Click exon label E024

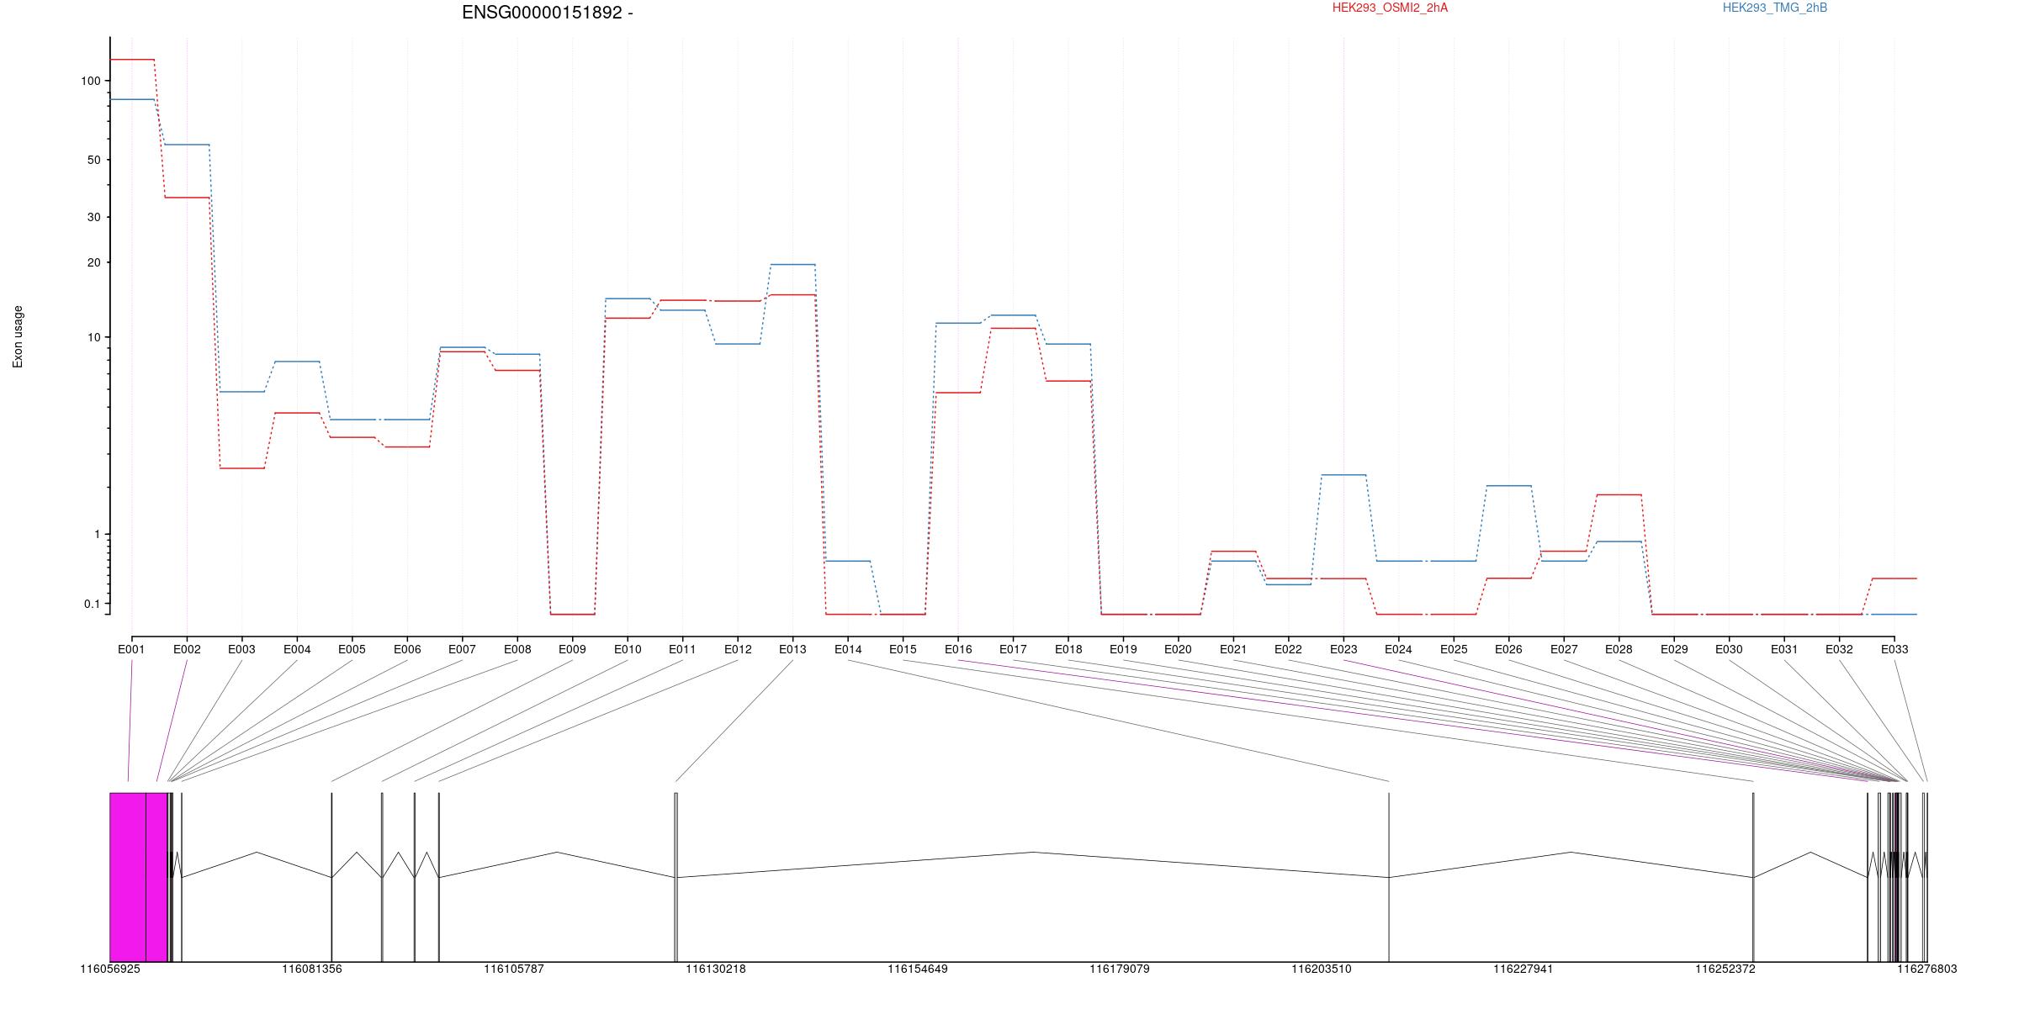1398,649
